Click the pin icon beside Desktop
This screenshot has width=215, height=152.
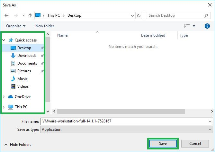(x=42, y=48)
